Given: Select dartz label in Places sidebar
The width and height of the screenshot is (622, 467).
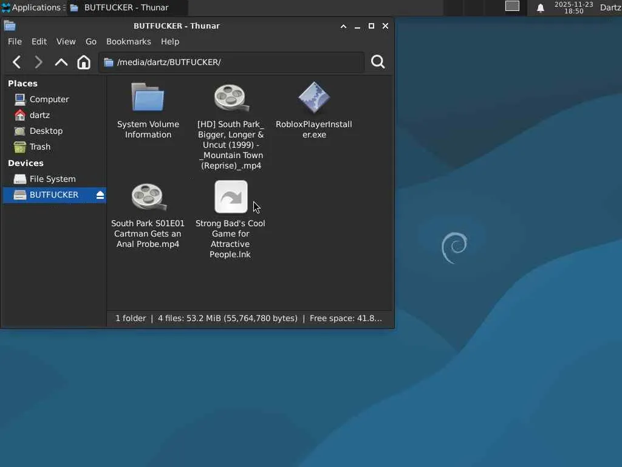Looking at the screenshot, I should [39, 115].
